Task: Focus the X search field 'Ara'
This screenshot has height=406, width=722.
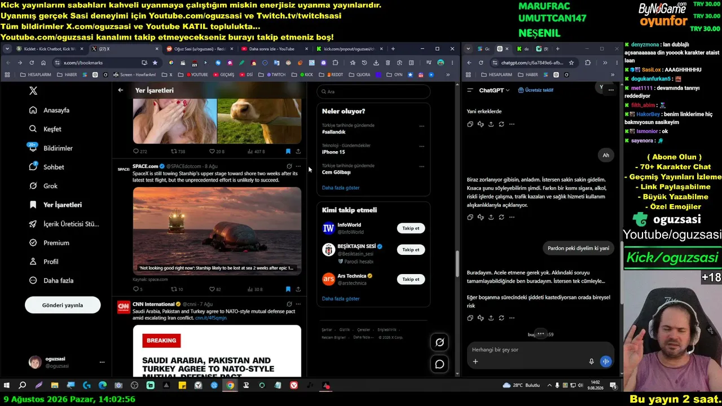Action: click(373, 91)
